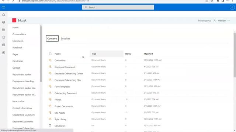Open Candidates in the left navigation
This screenshot has width=236, height=132.
pos(18,61)
